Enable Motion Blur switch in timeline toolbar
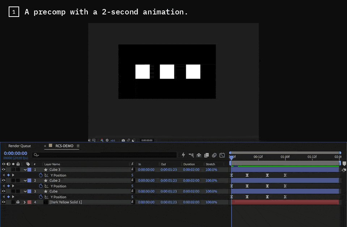Viewport: 347px width, 227px height. pos(214,155)
